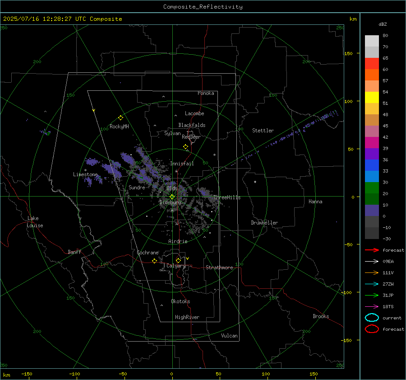Viewport: 406px width, 380px height.
Task: Select the orange 57-60 dBZ color swatch
Action: [372, 75]
